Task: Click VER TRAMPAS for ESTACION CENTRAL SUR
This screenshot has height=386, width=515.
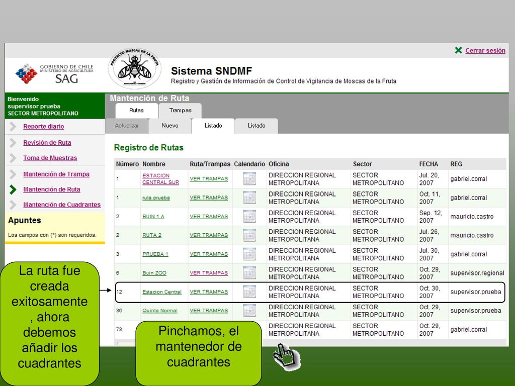Action: click(209, 179)
